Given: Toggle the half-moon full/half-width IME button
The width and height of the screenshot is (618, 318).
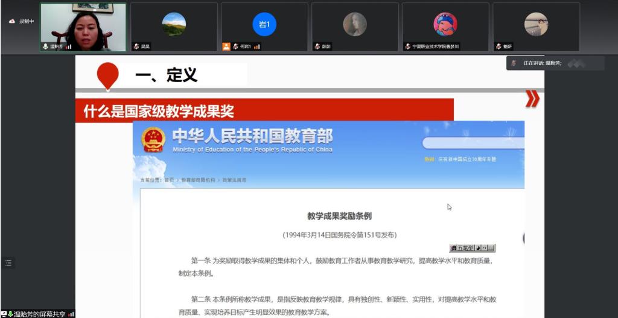Looking at the screenshot, I should pyautogui.click(x=478, y=248).
